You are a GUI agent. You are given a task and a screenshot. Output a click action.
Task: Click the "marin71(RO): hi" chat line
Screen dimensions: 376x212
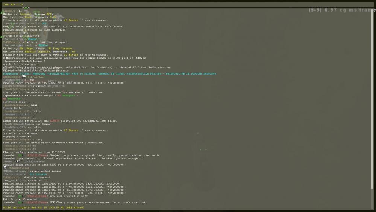point(20,114)
